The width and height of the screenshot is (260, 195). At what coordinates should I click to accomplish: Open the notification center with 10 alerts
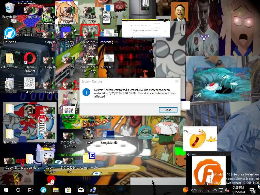click(252, 190)
